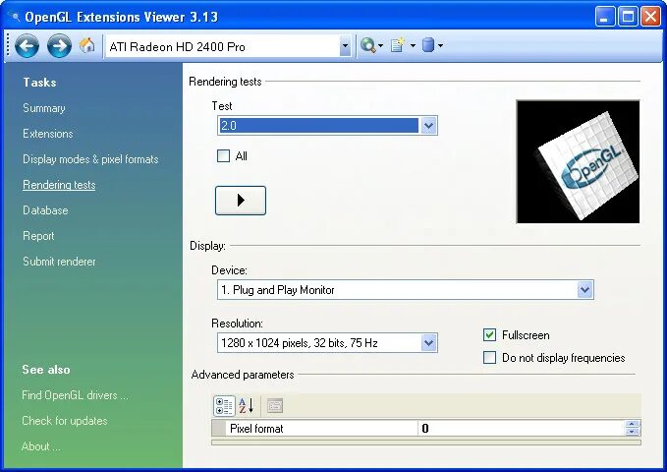
Task: Choose Submit renderer
Action: [59, 262]
